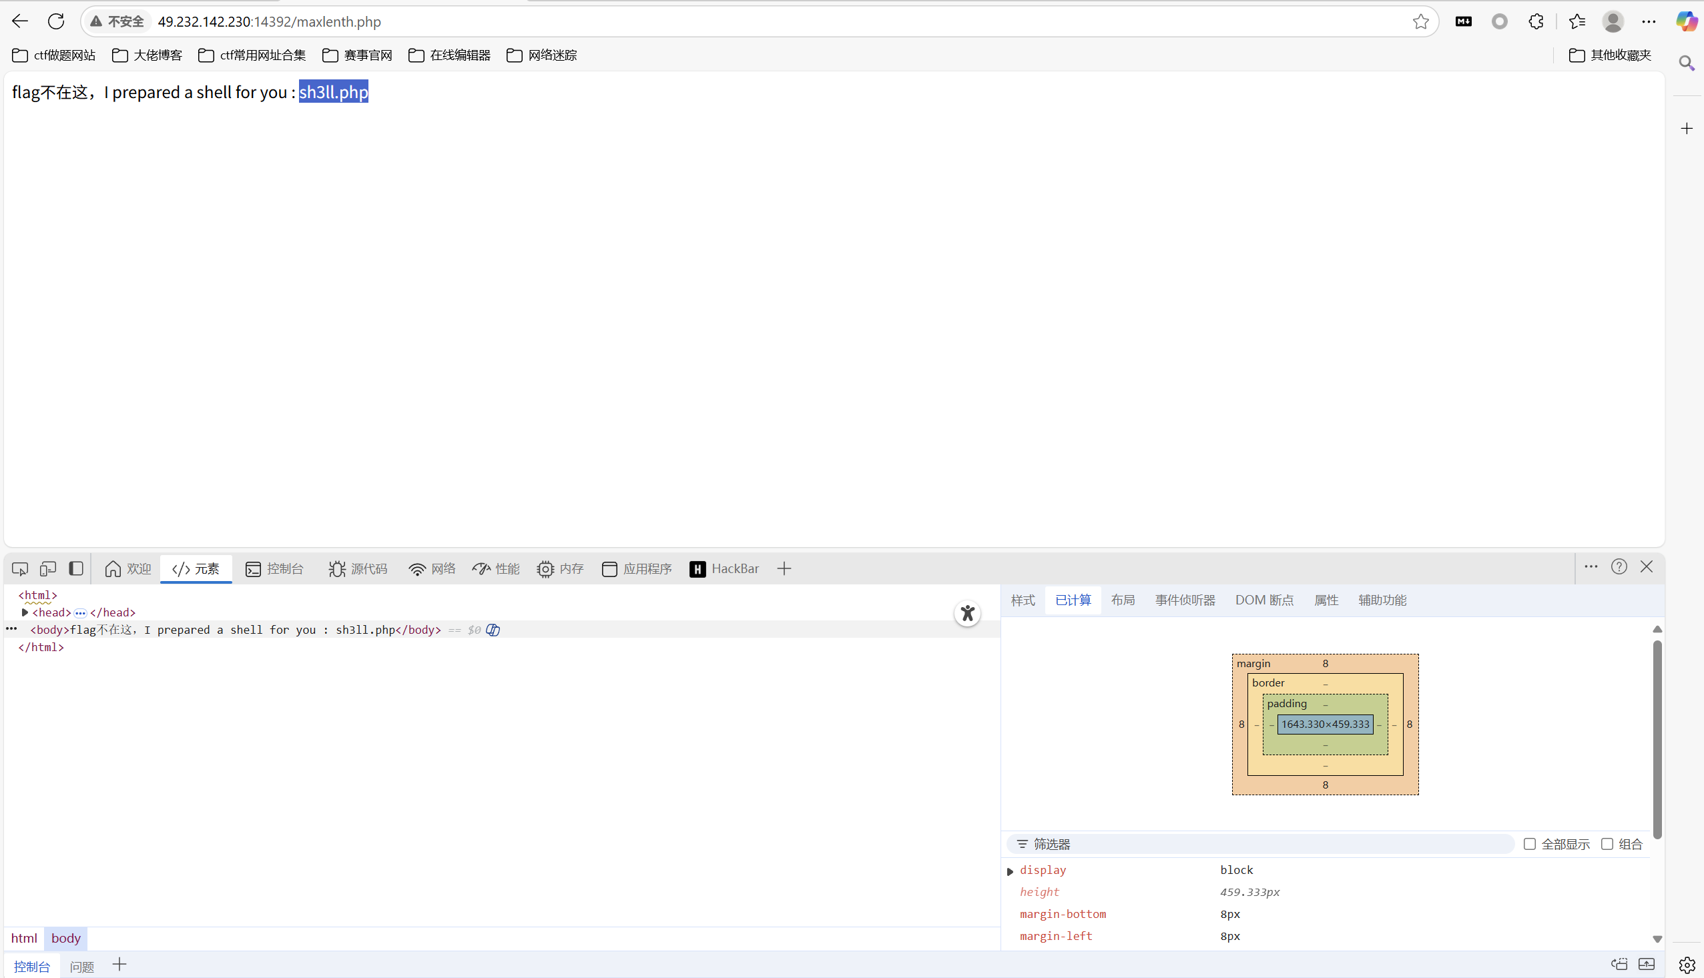Open the Markdown viewer extension icon
Viewport: 1704px width, 978px height.
[x=1463, y=21]
